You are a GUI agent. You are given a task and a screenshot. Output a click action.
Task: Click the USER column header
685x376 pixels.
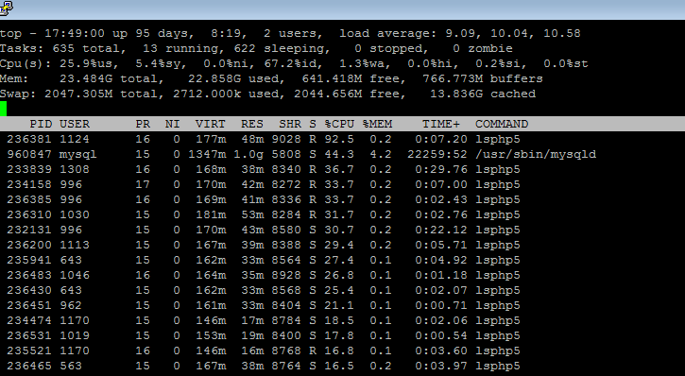pyautogui.click(x=75, y=124)
